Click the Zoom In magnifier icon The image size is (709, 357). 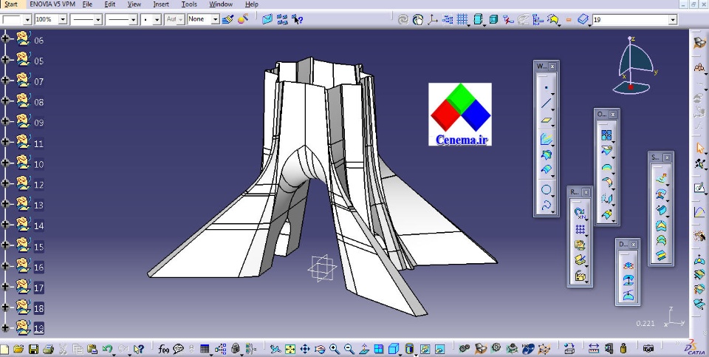click(x=335, y=349)
